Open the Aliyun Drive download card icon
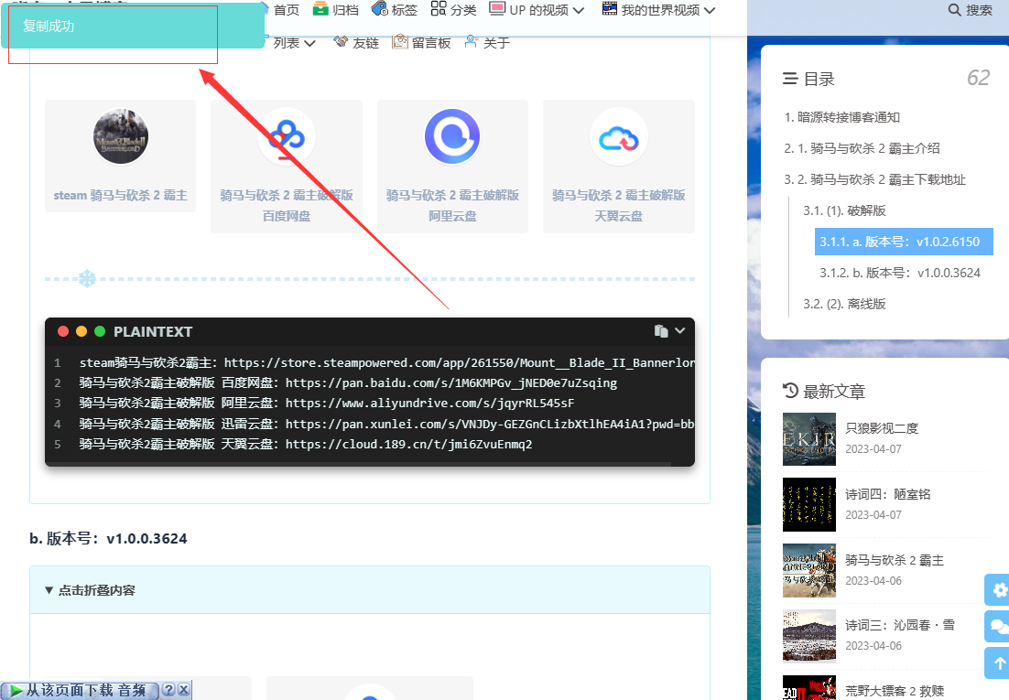 (452, 136)
